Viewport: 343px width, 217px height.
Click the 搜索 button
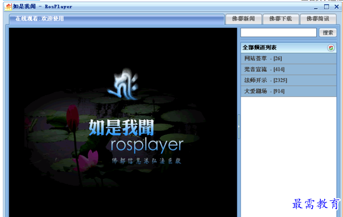[328, 33]
